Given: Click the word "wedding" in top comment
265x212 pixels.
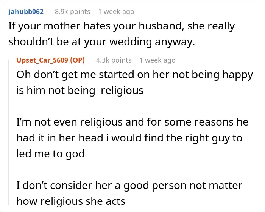Looking at the screenshot, I should click(x=131, y=42).
